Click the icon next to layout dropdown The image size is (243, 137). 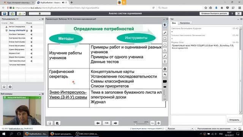pyautogui.click(x=240, y=129)
